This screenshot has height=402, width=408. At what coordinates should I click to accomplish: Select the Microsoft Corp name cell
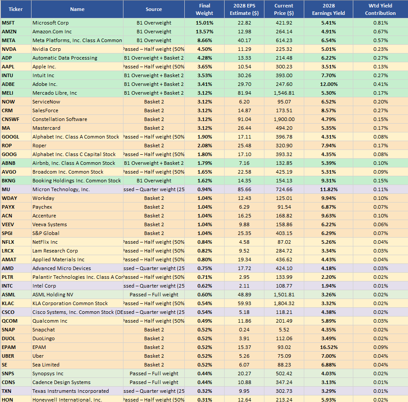[x=77, y=23]
